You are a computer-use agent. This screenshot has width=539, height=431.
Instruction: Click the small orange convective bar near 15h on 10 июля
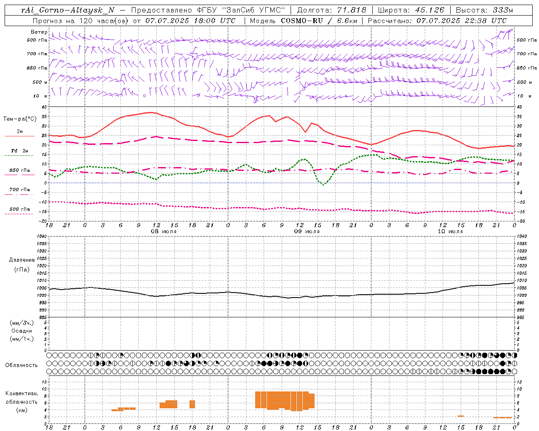click(x=461, y=416)
